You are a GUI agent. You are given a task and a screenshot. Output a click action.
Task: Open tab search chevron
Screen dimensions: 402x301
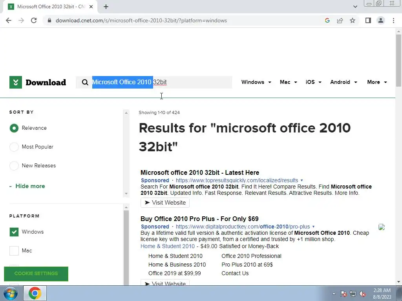point(355,7)
